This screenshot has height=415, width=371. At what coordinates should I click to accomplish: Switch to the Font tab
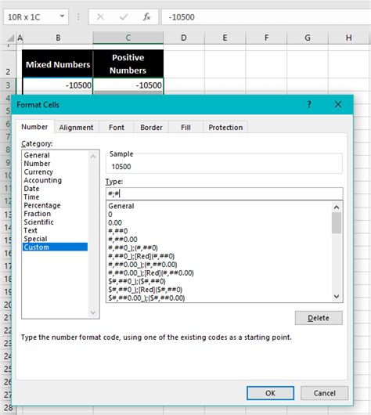tap(117, 128)
